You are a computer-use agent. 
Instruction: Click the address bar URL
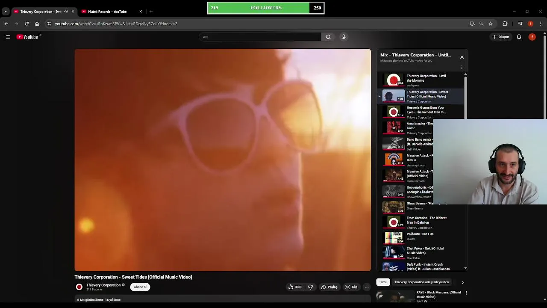coord(116,24)
